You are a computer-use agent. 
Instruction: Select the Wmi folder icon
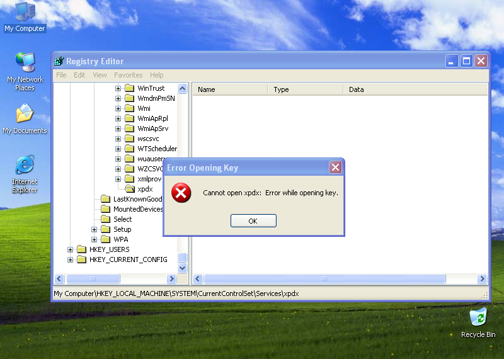click(129, 108)
